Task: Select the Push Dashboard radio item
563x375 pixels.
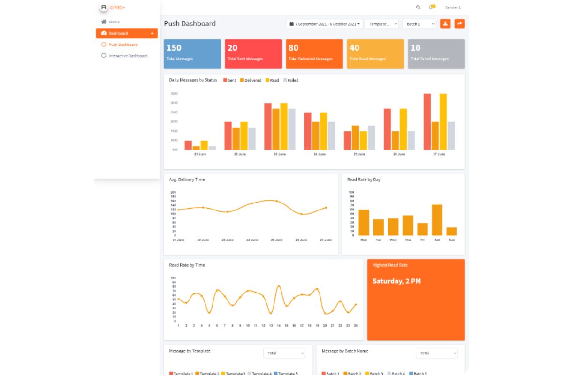Action: coord(104,45)
